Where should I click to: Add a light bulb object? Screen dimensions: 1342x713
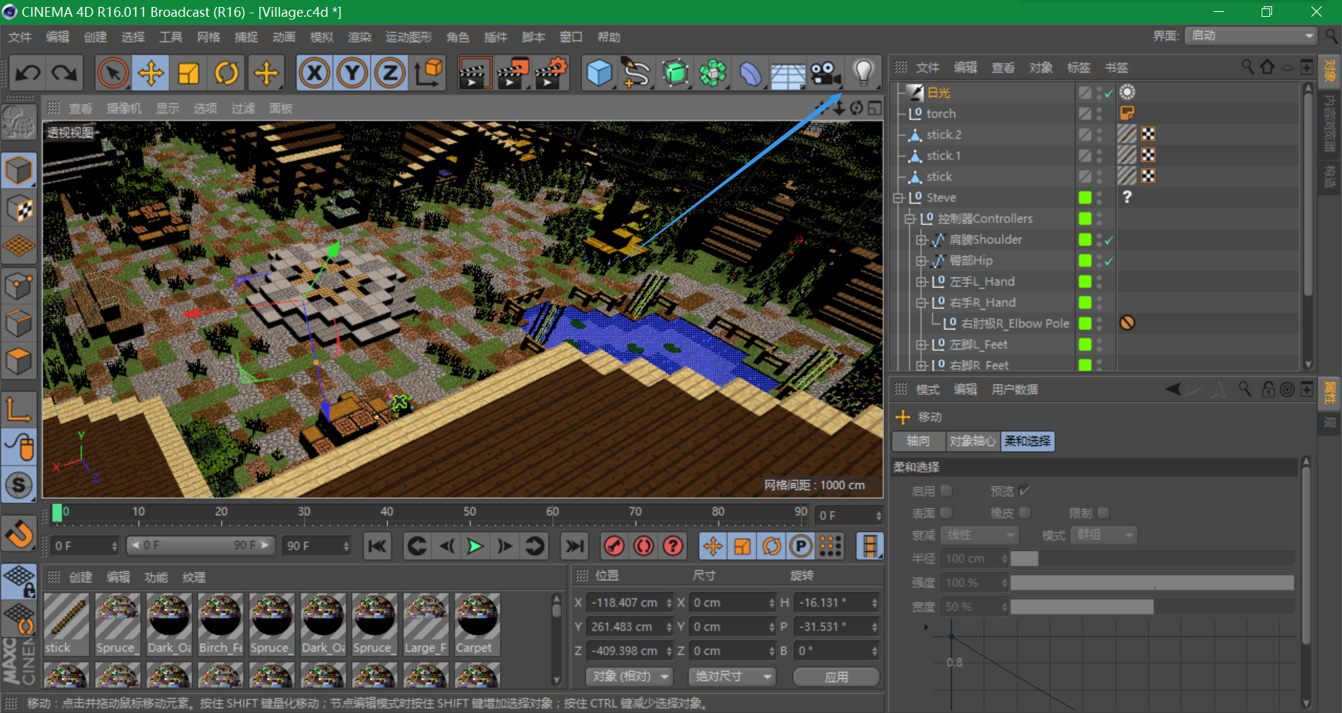(x=864, y=73)
